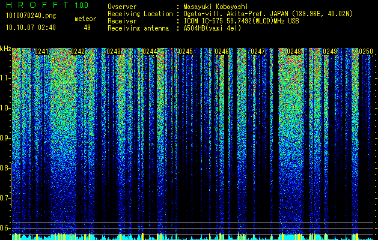Screen dimensions: 378x240
Task: Click Ogata-vill. Akita-Pref. JAPAN location text
Action: click(x=268, y=14)
